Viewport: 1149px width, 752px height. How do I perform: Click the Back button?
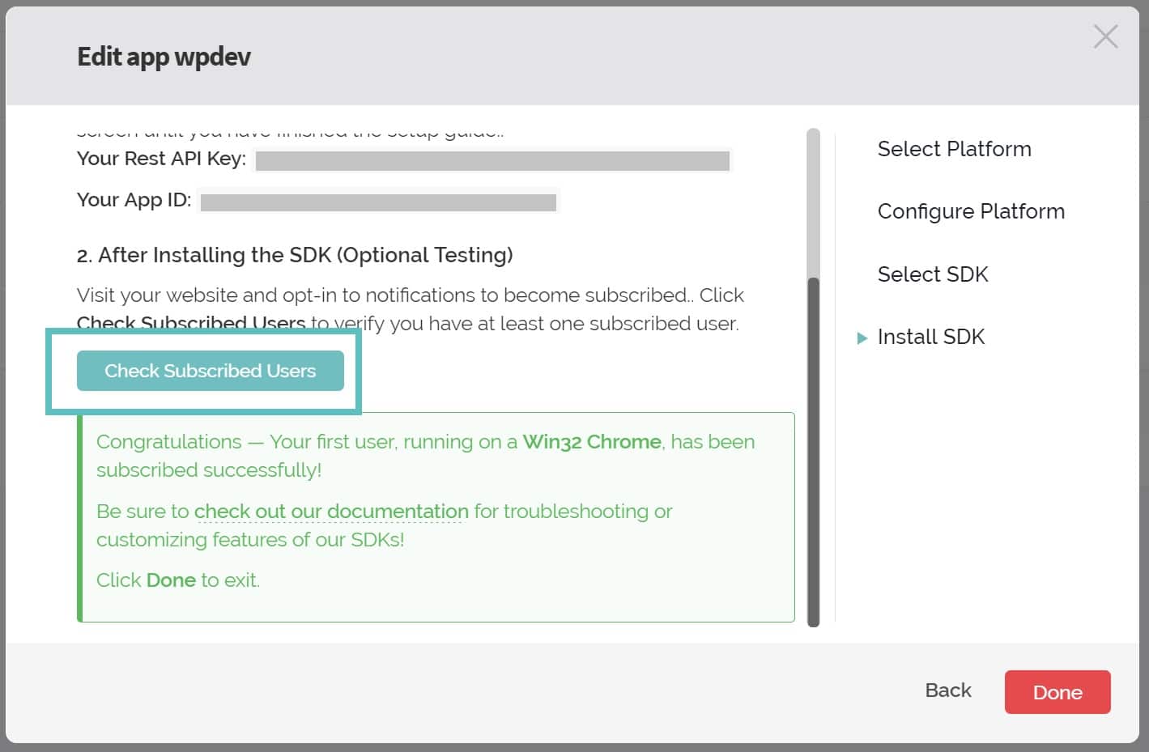[x=947, y=690]
